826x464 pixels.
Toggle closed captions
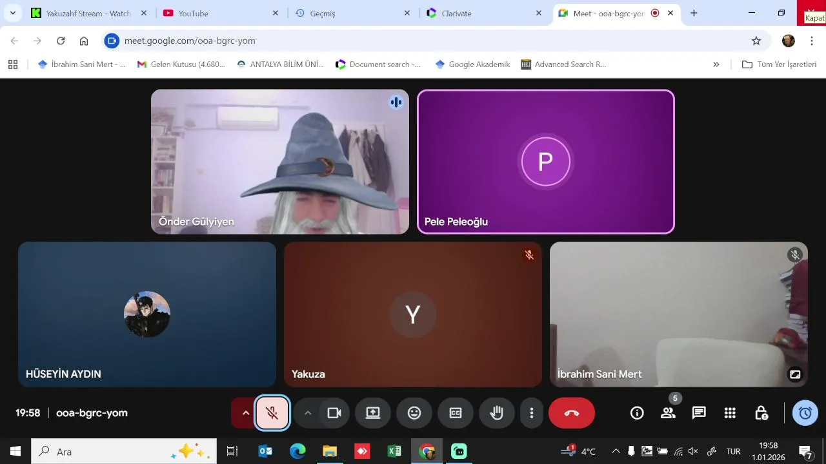[x=456, y=413]
